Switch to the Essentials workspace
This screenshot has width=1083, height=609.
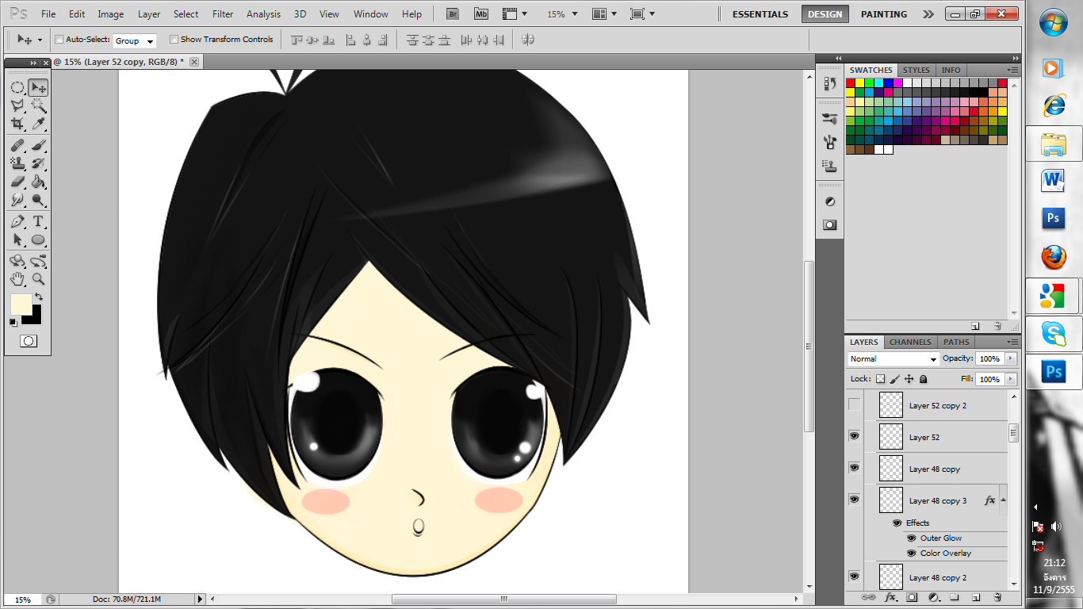click(x=760, y=14)
